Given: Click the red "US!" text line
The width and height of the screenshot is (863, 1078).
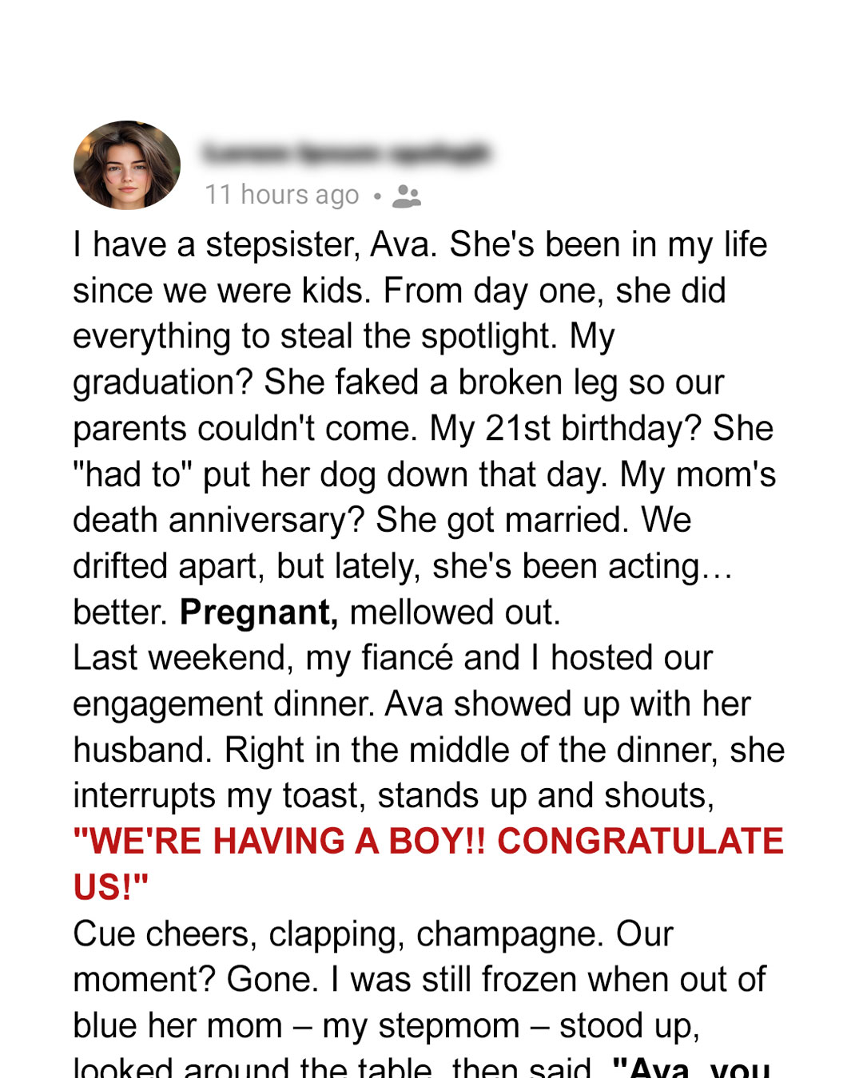Looking at the screenshot, I should [x=110, y=887].
